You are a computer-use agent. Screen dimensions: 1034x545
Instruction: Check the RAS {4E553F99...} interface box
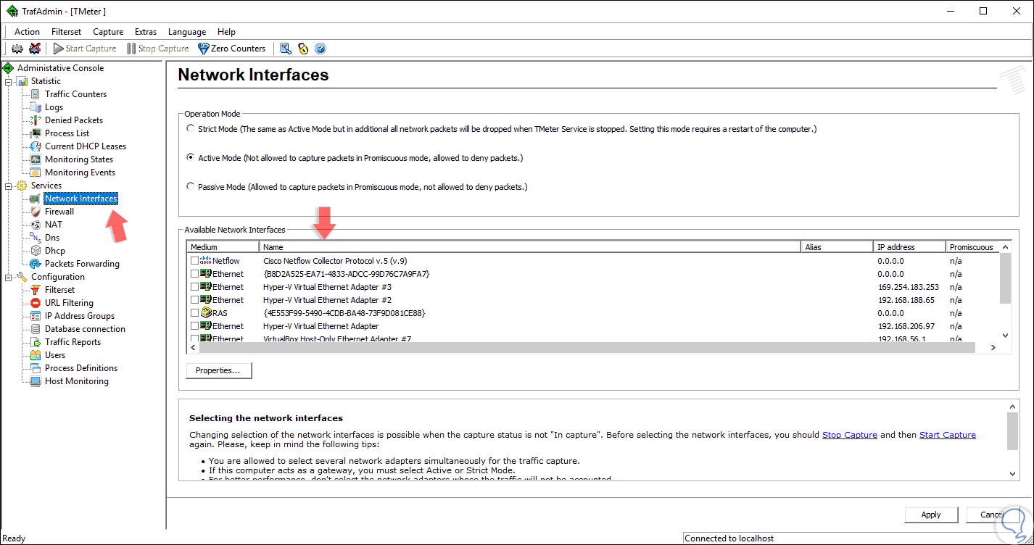[194, 313]
